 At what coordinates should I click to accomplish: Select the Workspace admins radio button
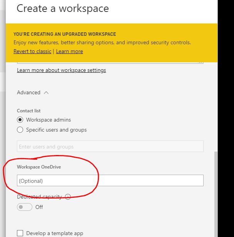tap(20, 120)
